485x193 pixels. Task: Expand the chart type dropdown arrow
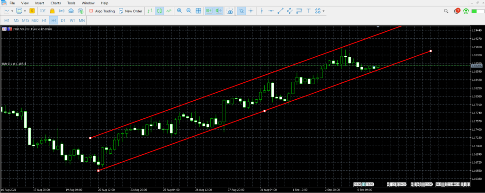click(x=13, y=11)
